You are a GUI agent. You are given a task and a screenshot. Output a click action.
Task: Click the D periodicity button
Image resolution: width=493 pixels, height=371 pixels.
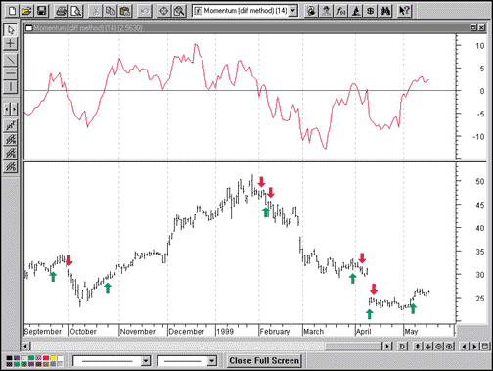402,347
